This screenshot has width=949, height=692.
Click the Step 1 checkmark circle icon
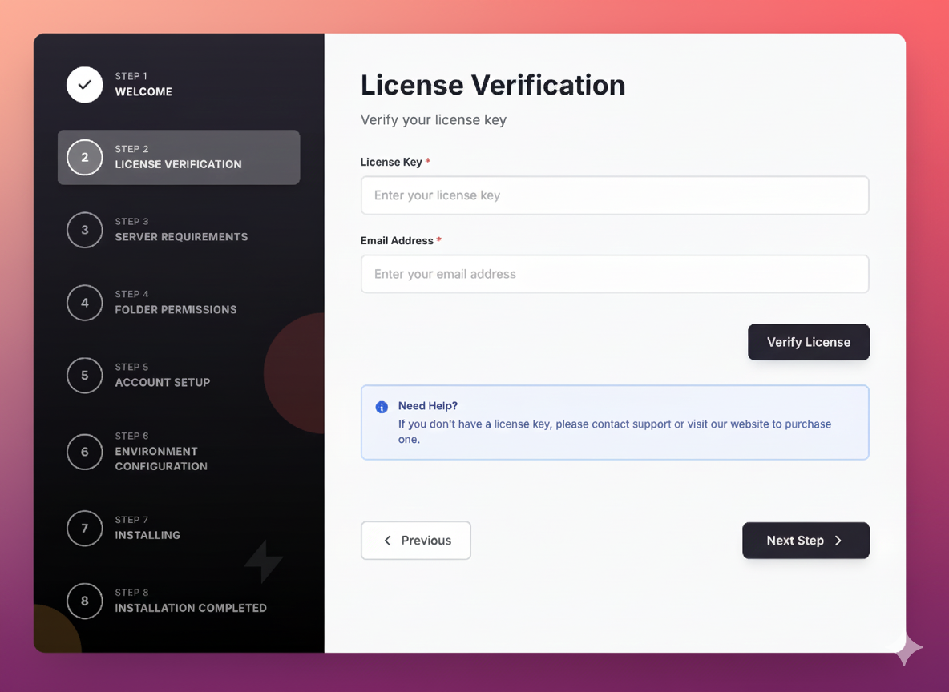85,85
